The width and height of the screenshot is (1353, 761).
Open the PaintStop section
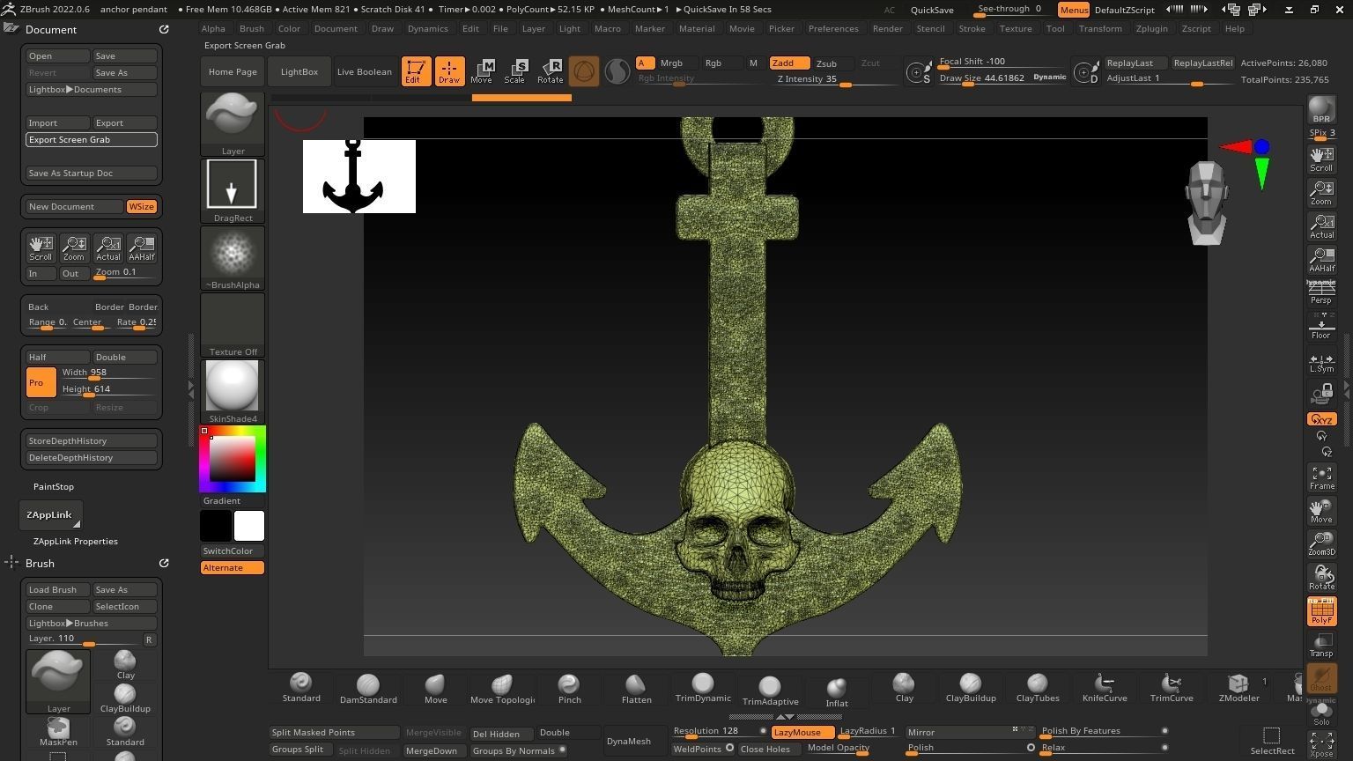[54, 486]
